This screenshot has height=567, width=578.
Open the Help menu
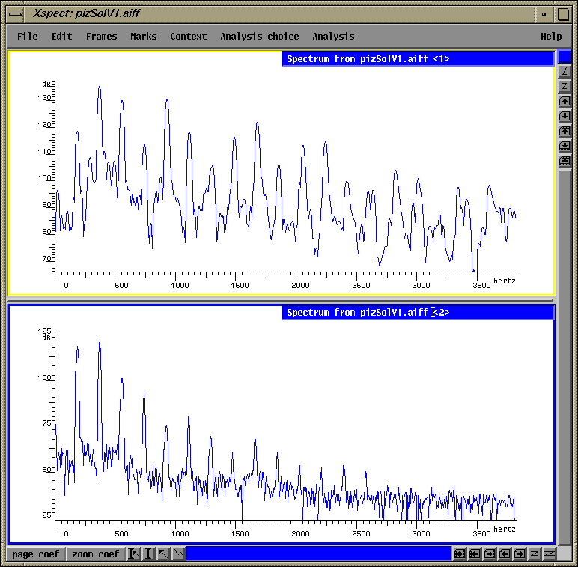551,37
